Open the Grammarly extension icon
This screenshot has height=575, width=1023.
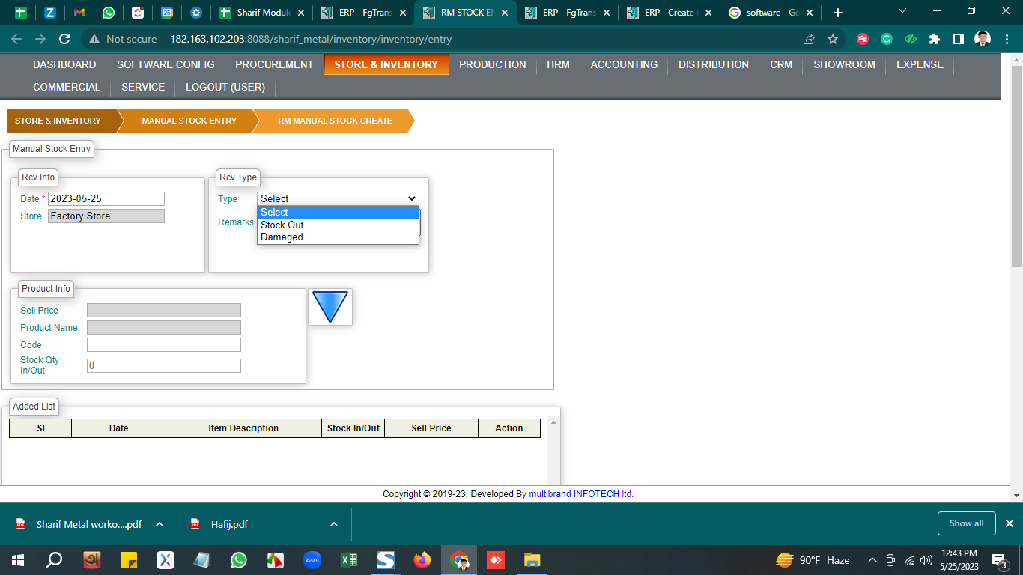(x=887, y=39)
